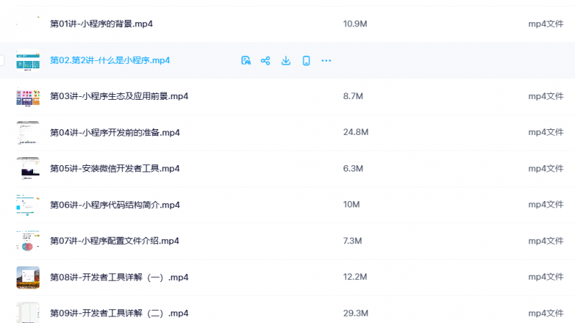Click thumbnail of 第04讲 video

28,133
